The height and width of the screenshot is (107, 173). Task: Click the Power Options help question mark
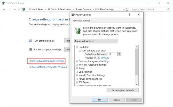tap(129, 15)
